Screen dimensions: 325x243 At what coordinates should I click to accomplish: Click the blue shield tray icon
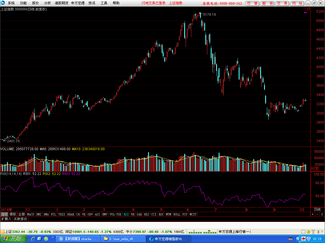click(309, 239)
